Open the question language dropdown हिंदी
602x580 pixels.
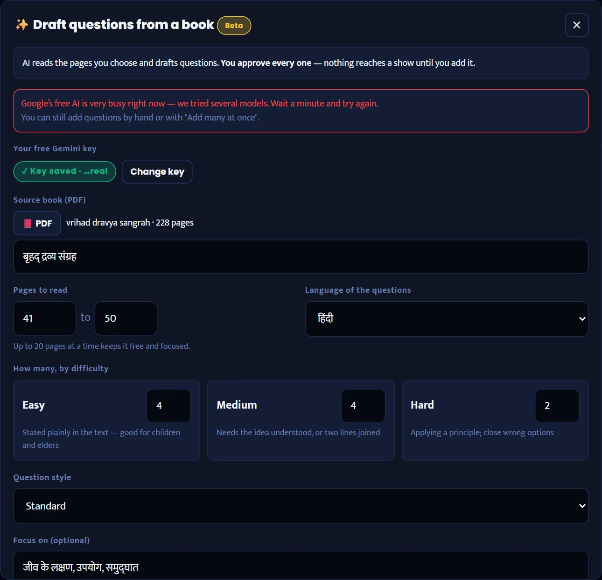447,319
